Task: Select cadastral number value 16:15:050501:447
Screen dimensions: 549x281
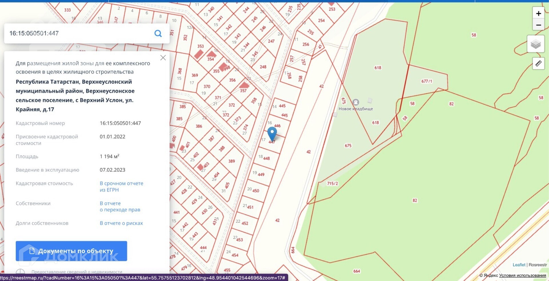Action: coord(120,123)
